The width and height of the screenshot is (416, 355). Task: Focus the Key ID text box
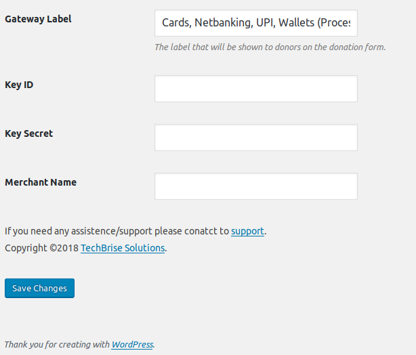(255, 89)
